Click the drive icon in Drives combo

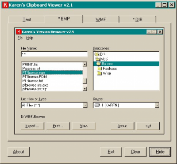[97, 105]
